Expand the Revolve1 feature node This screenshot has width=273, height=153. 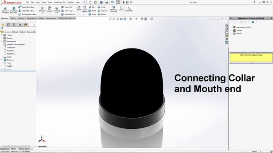pos(2,60)
